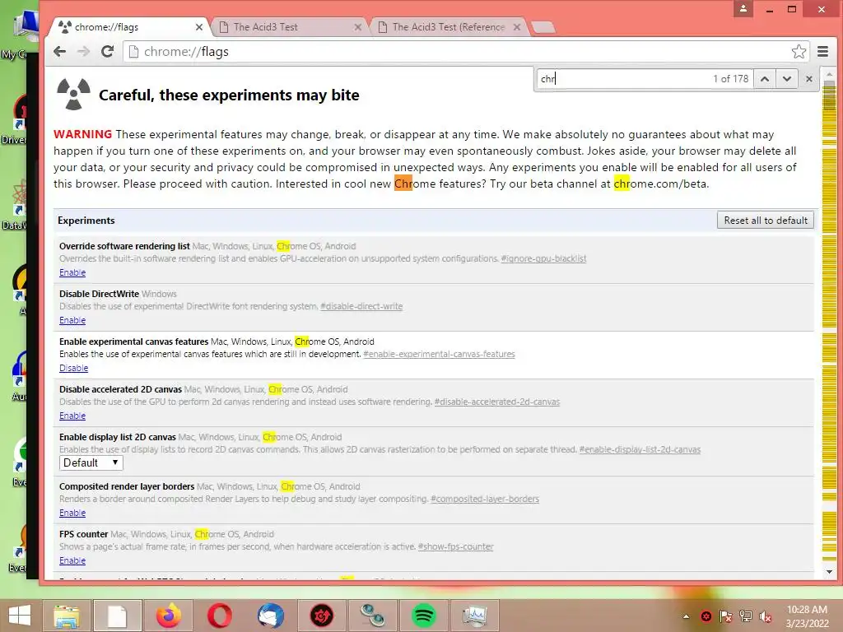Enable the Disable DirectWrite experiment
The image size is (843, 632).
(x=72, y=320)
